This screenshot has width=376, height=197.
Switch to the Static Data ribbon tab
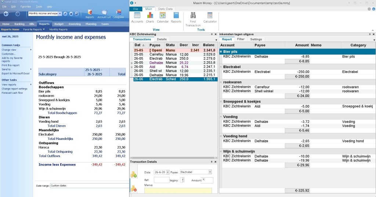[165, 9]
